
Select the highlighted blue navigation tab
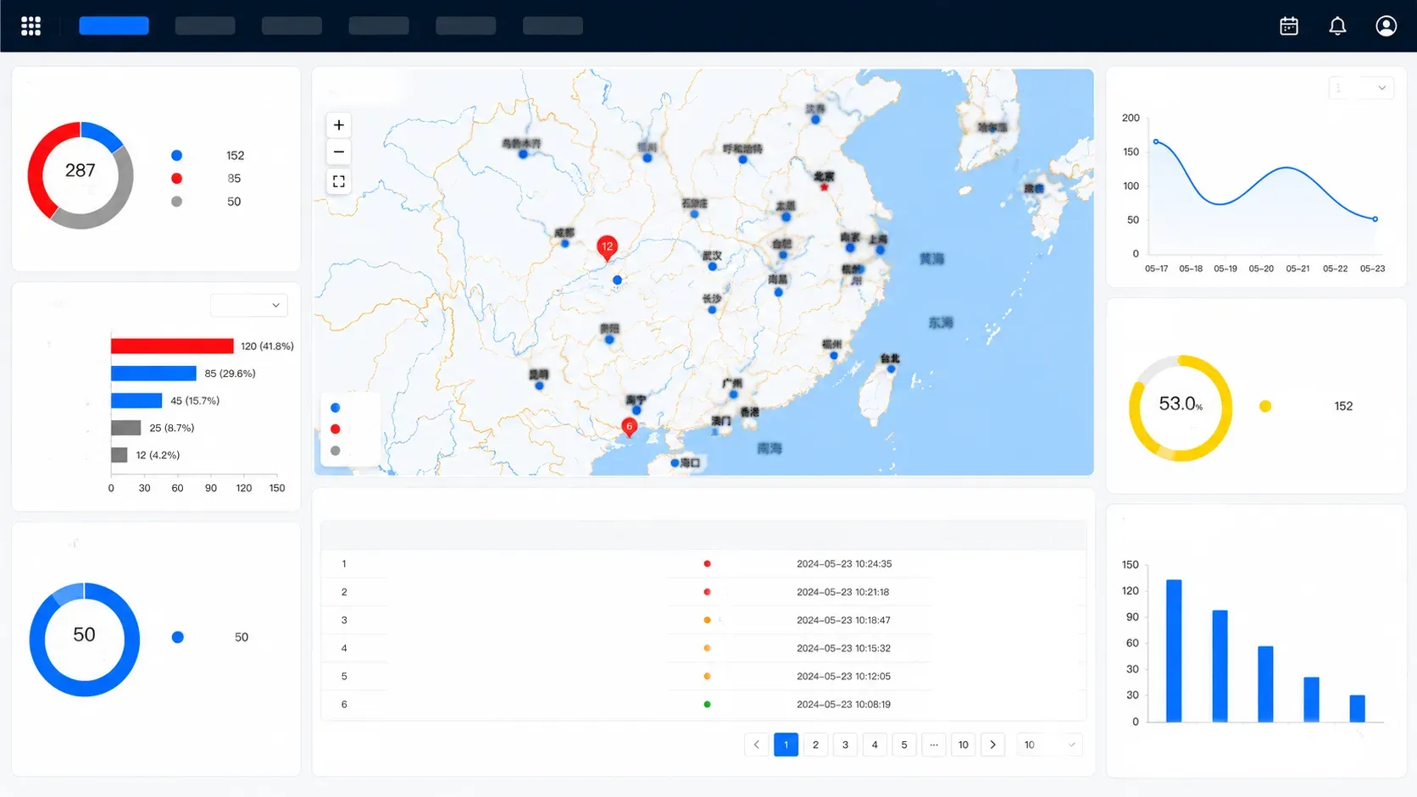click(x=114, y=26)
